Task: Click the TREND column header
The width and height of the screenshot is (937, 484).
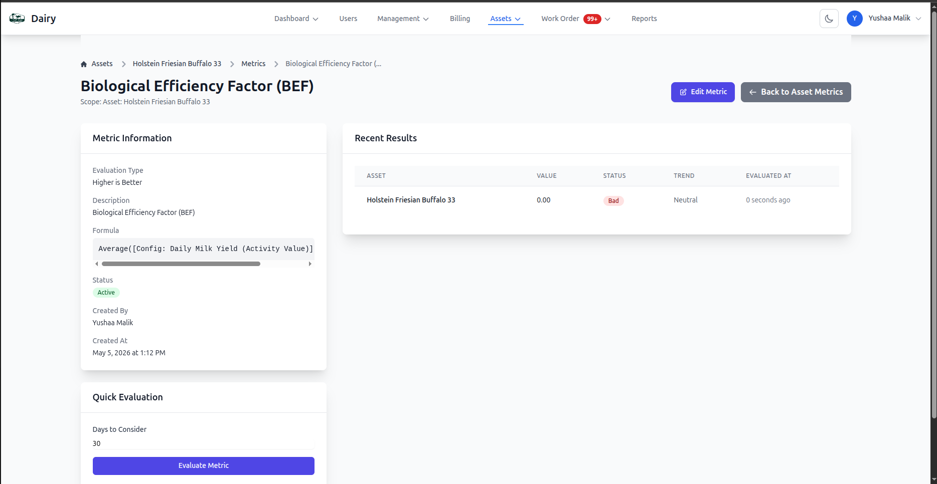Action: [x=684, y=176]
